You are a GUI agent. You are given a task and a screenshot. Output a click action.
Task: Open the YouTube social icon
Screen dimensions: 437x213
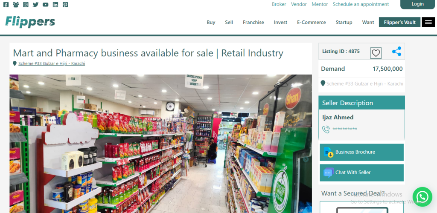tap(45, 4)
